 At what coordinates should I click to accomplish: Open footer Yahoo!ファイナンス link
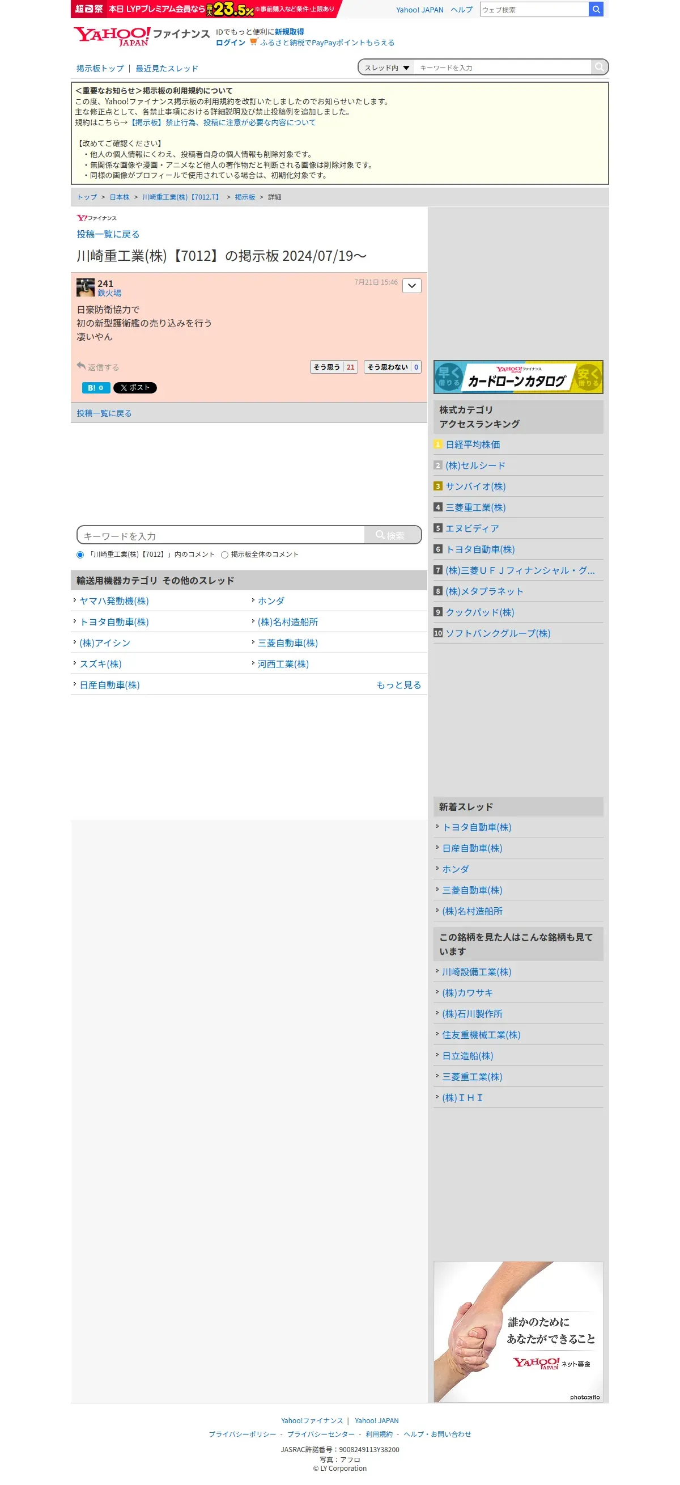[312, 1420]
